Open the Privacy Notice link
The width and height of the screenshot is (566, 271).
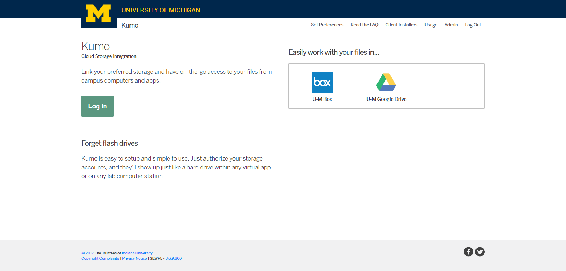coord(134,258)
